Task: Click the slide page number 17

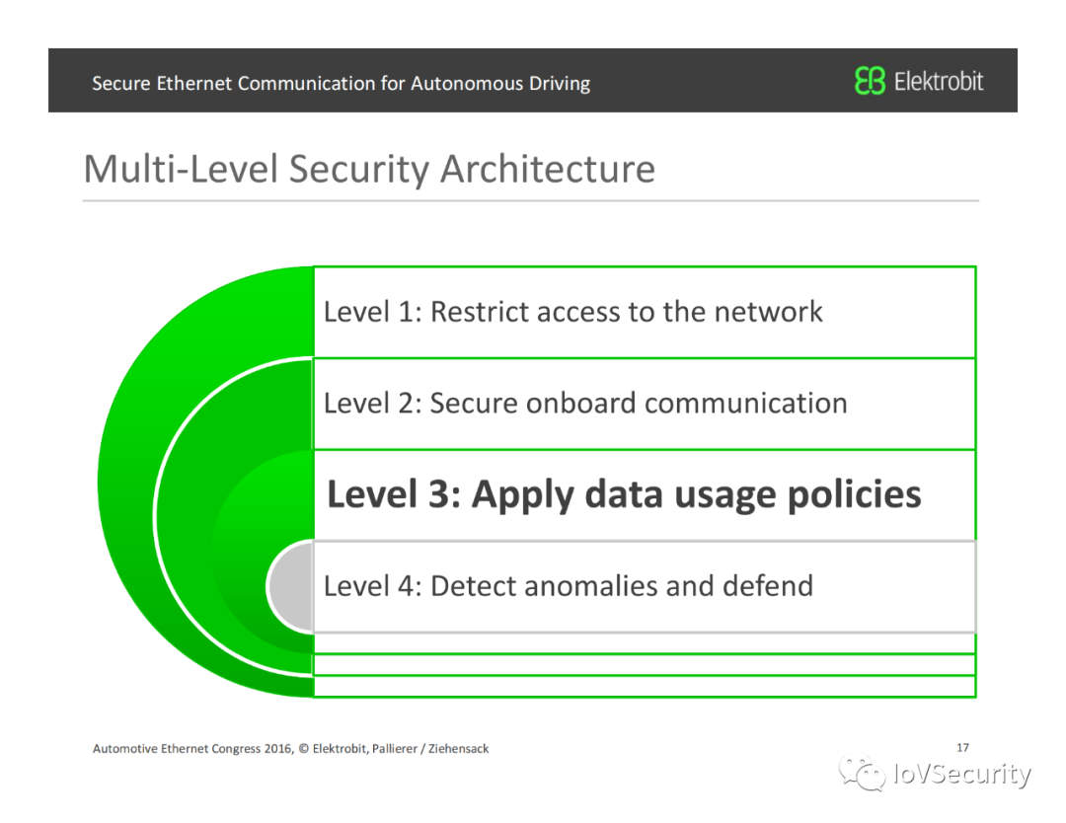Action: [963, 747]
